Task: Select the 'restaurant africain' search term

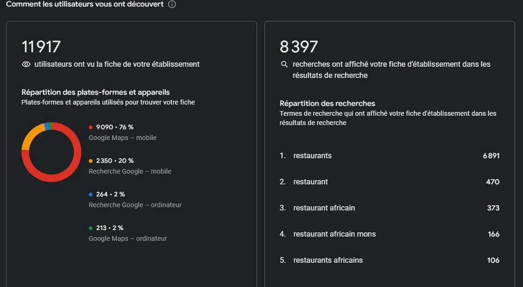Action: coord(390,208)
